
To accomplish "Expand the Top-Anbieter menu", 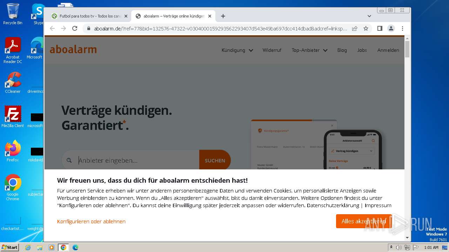I will (309, 50).
